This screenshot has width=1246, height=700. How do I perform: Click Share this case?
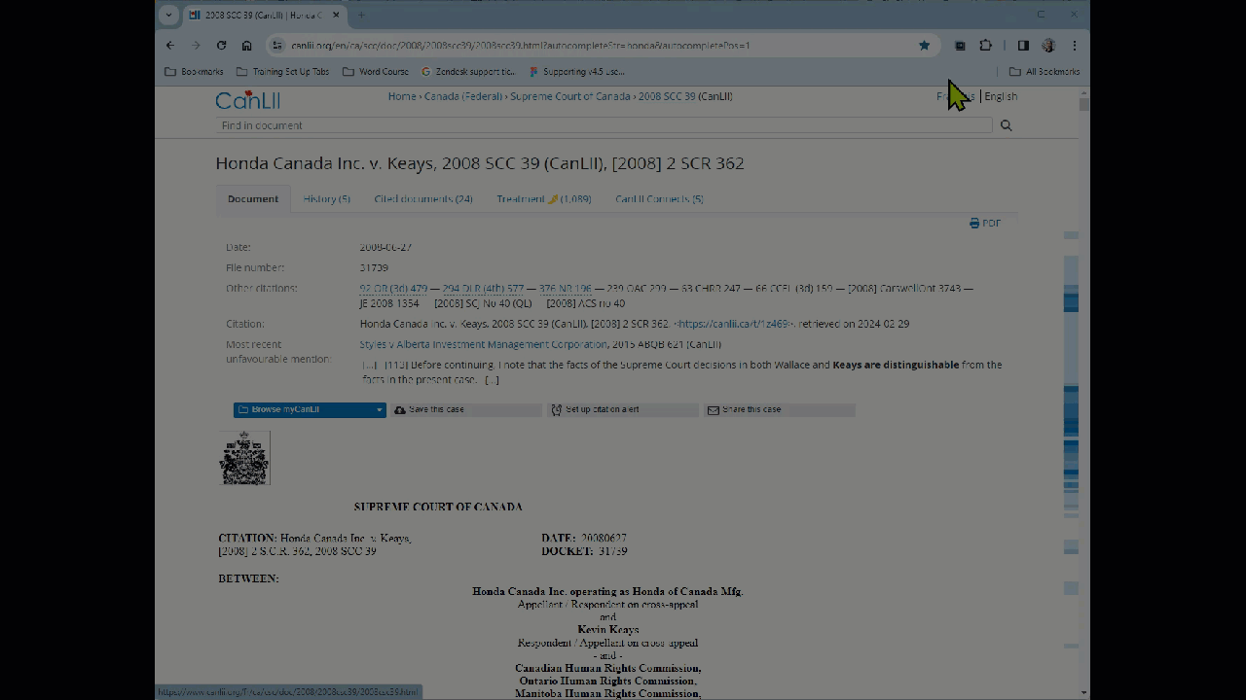point(779,410)
